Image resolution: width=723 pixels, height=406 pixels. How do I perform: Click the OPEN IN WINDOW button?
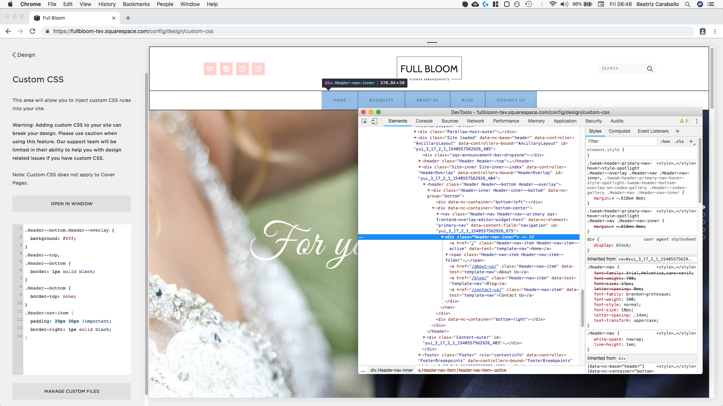(72, 204)
